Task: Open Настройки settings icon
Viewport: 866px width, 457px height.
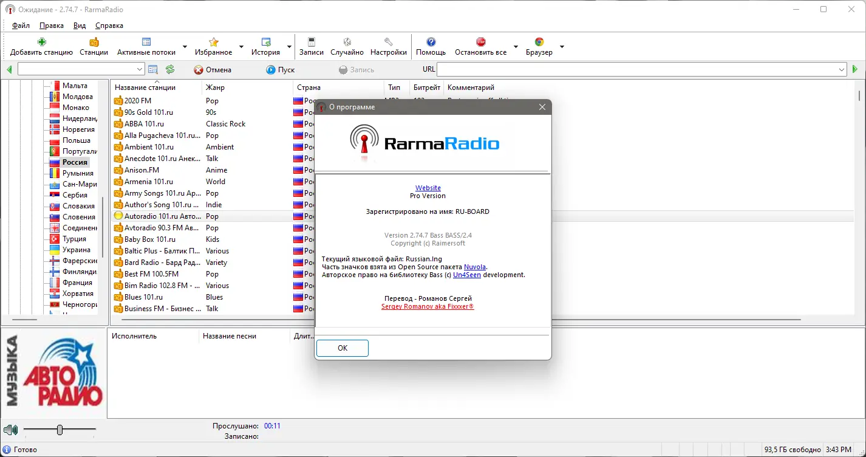Action: click(x=388, y=42)
